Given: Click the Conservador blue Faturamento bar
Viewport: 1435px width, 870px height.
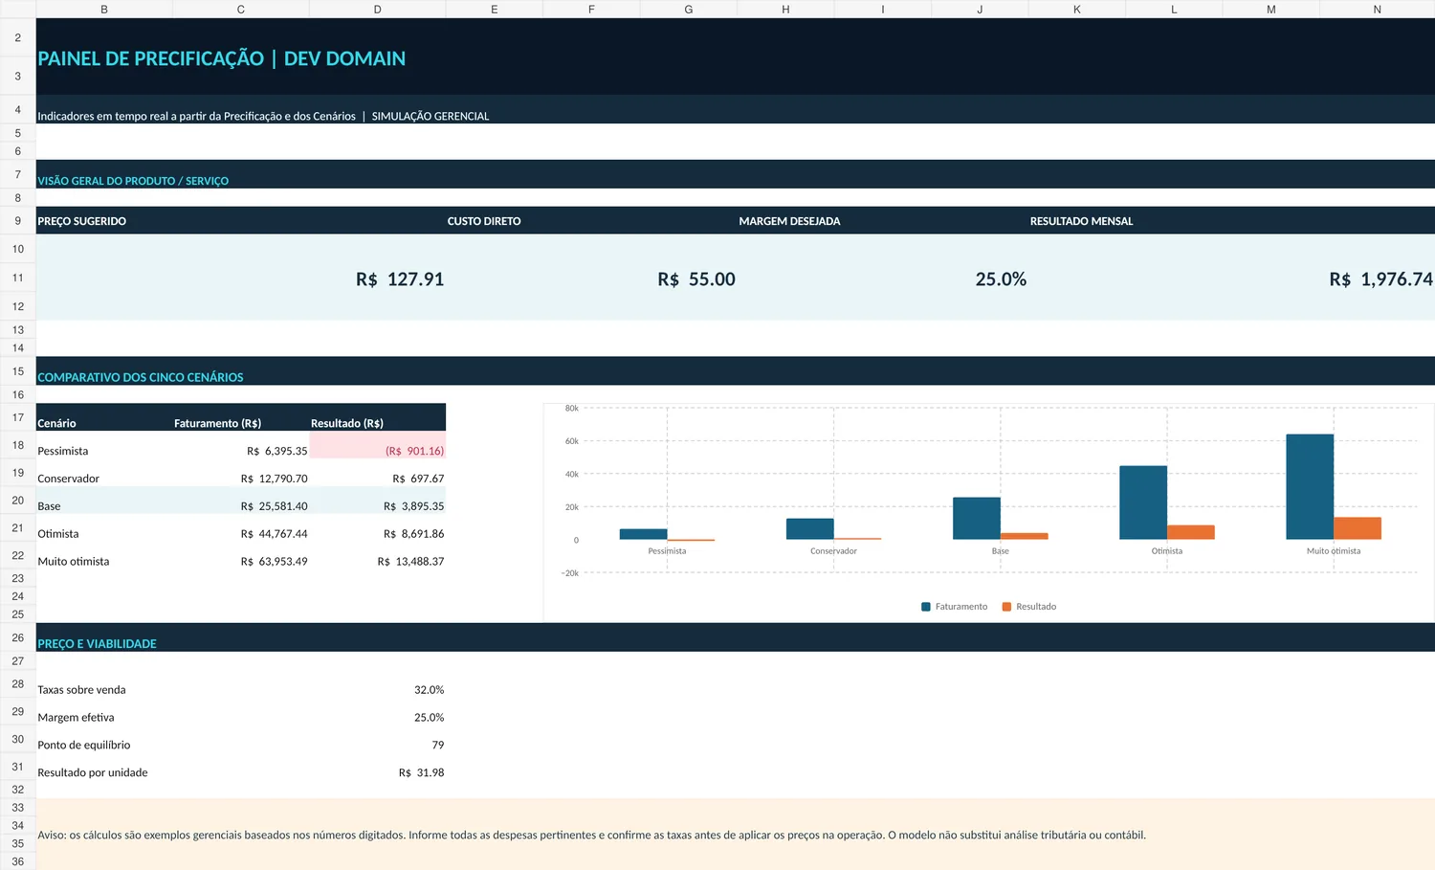Looking at the screenshot, I should coord(810,529).
